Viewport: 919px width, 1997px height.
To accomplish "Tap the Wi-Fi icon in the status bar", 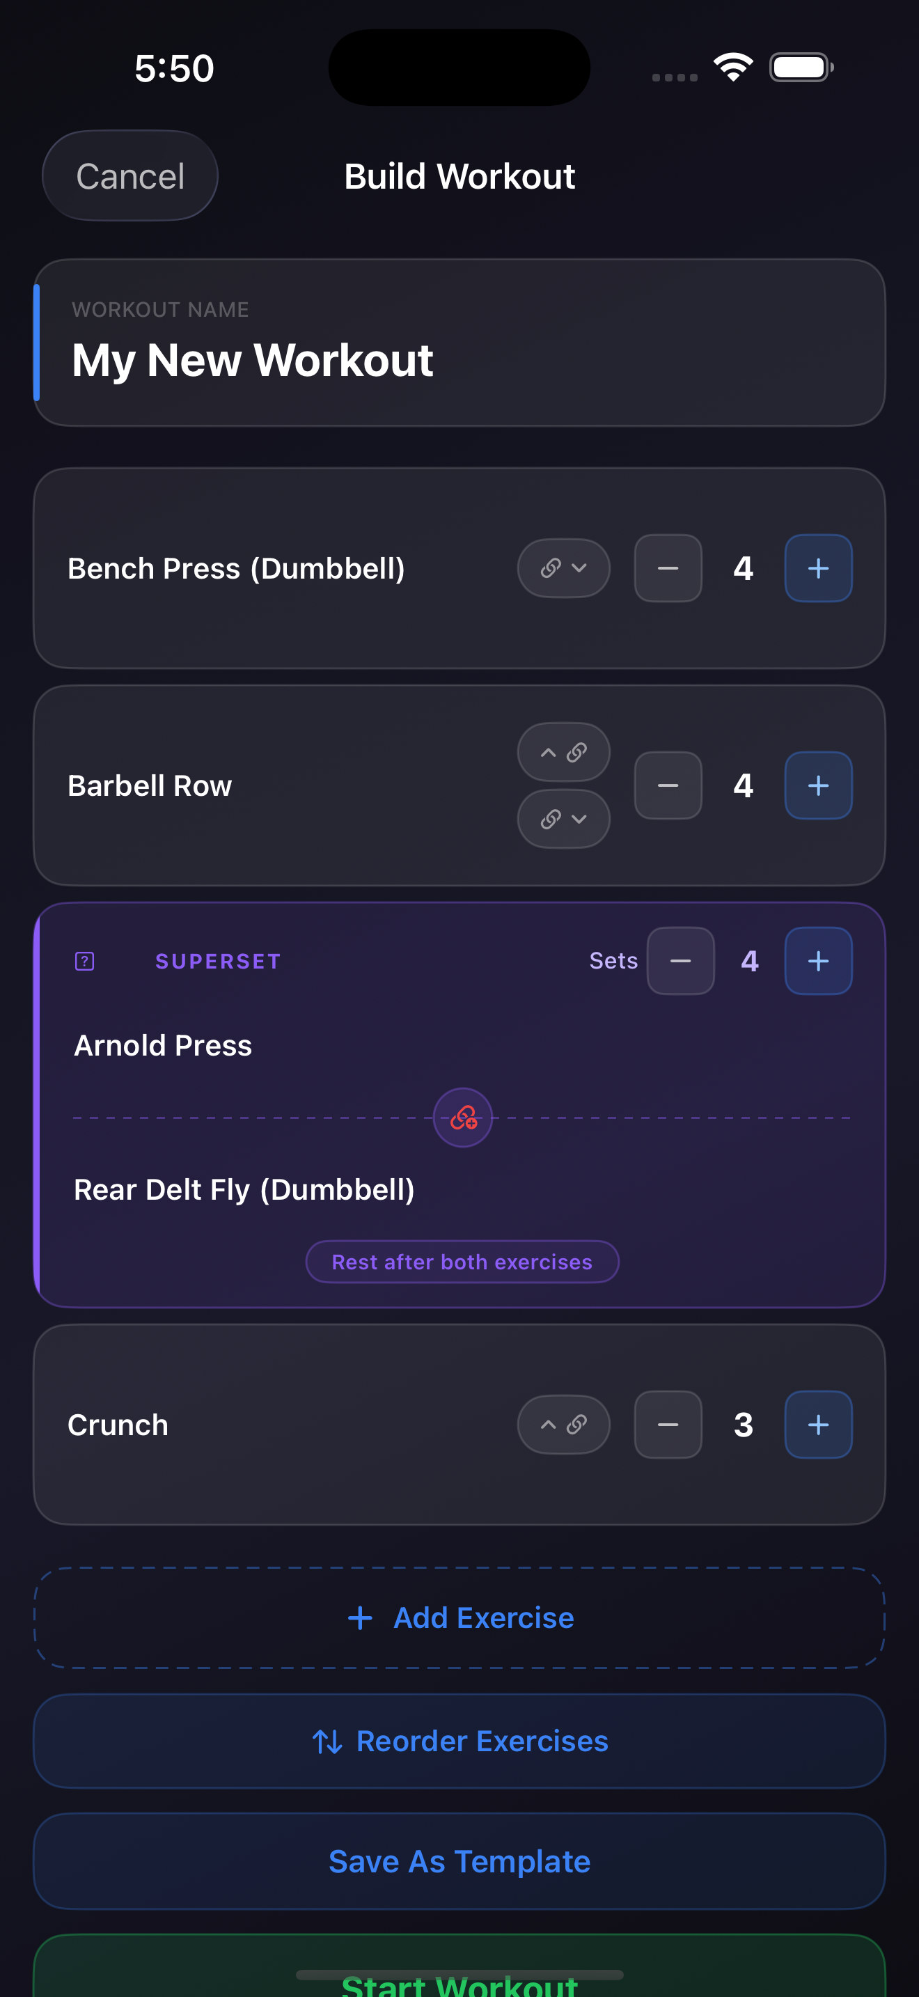I will [732, 67].
